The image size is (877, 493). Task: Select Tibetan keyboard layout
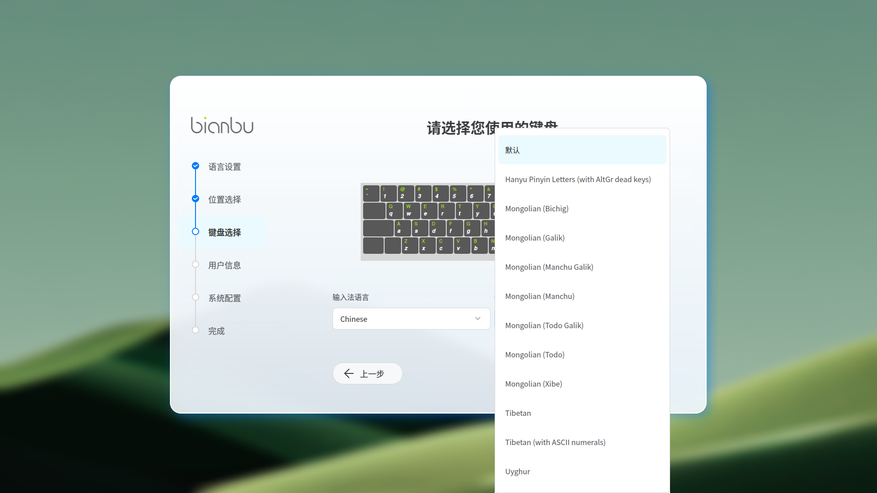[x=518, y=413]
